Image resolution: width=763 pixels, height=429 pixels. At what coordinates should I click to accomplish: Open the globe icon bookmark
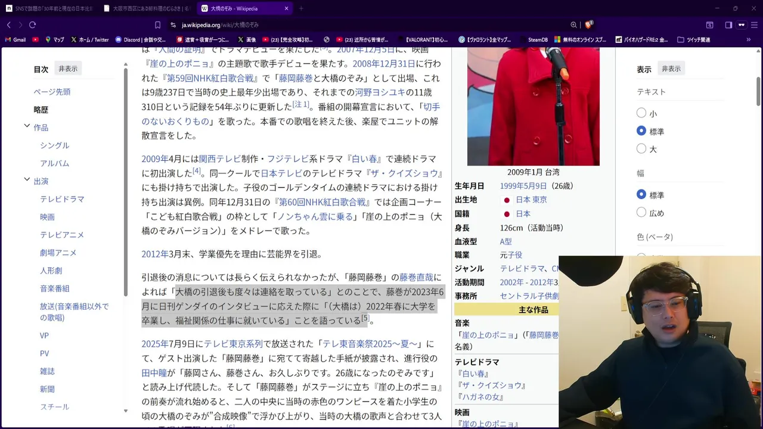point(327,40)
